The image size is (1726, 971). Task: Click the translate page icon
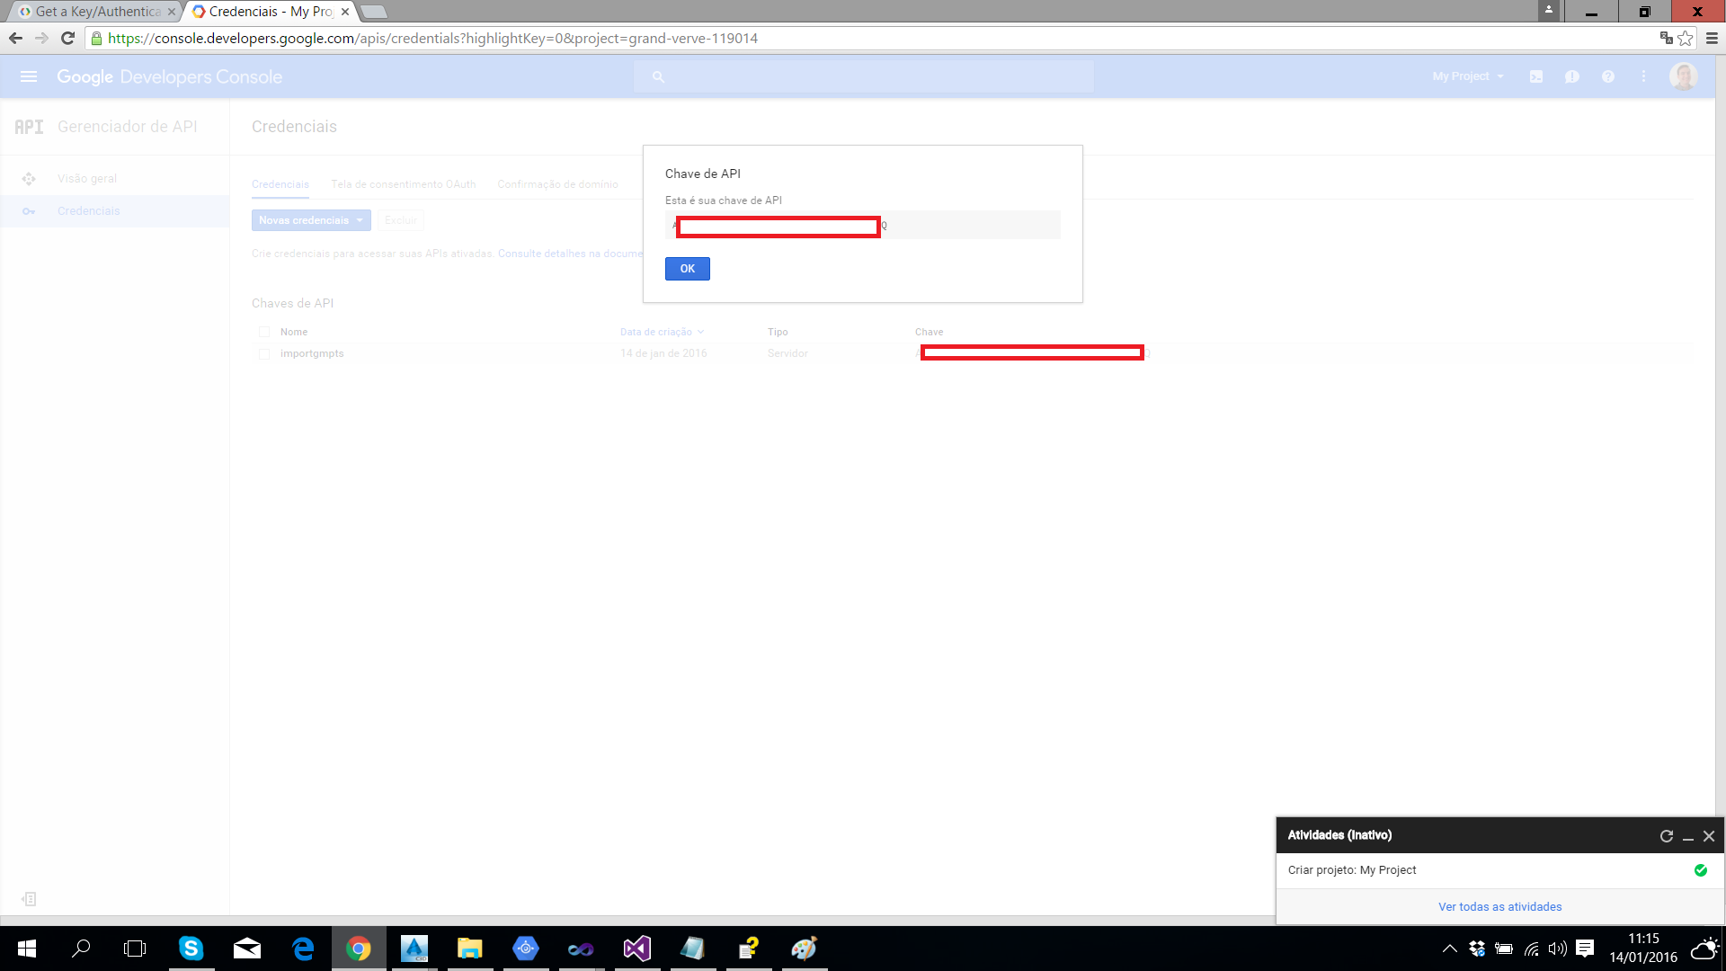[1666, 38]
